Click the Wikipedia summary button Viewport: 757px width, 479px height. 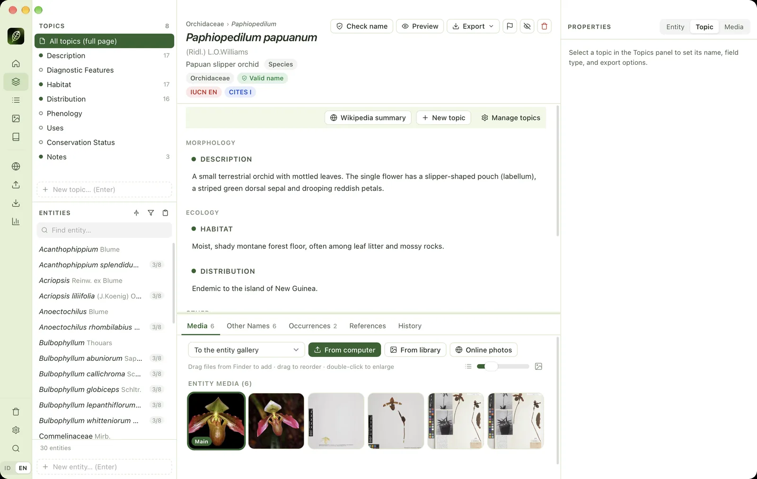pyautogui.click(x=368, y=118)
